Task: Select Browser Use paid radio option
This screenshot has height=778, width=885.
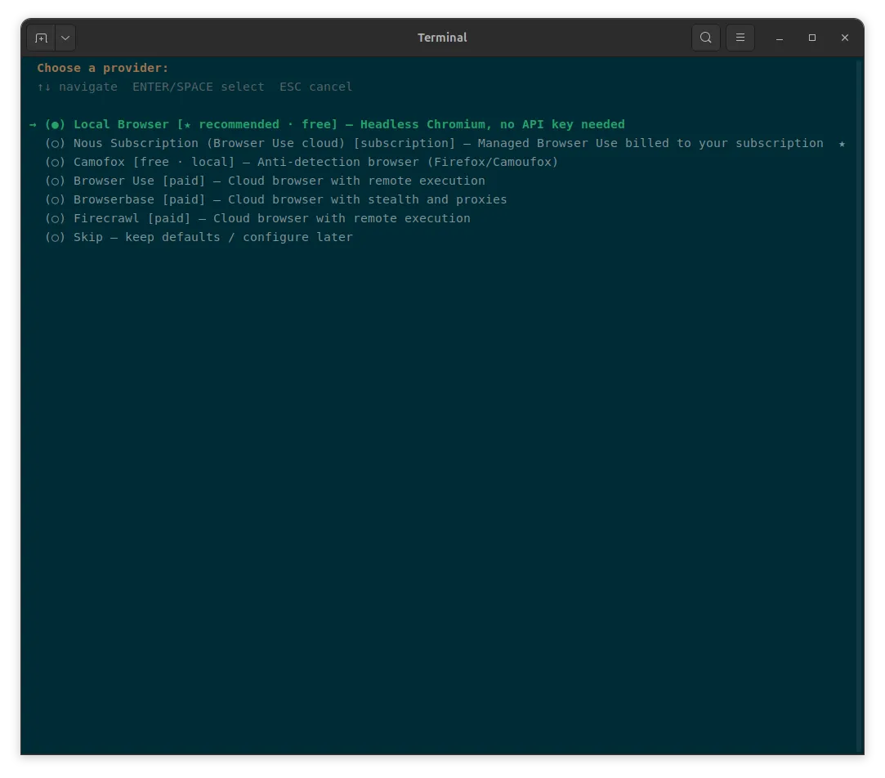Action: pos(55,181)
